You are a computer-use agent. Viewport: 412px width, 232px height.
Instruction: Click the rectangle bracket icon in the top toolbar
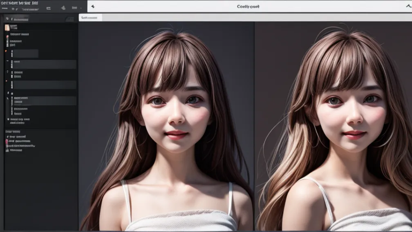[49, 9]
